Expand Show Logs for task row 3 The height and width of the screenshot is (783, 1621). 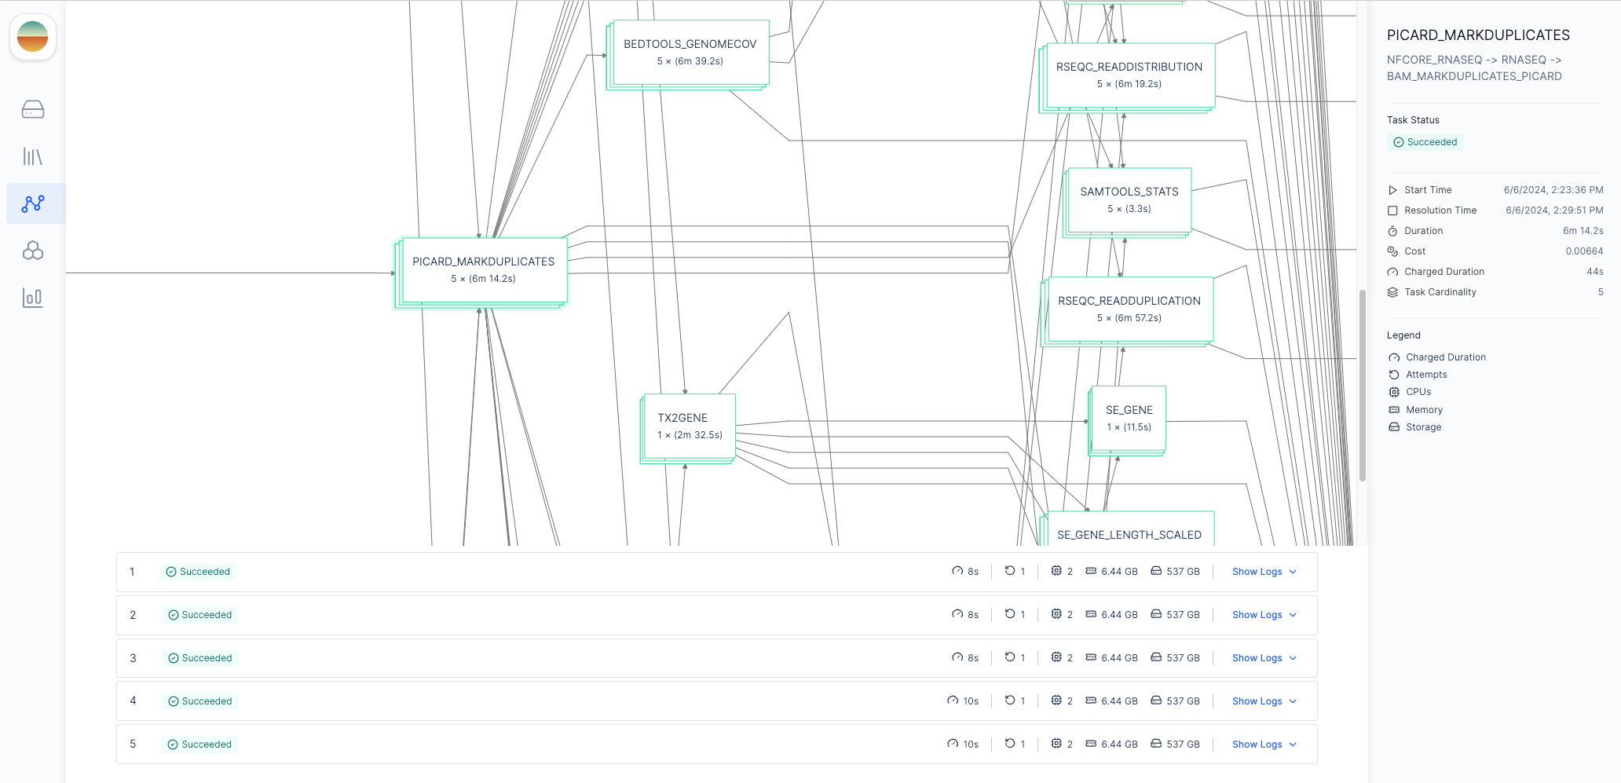click(x=1264, y=658)
